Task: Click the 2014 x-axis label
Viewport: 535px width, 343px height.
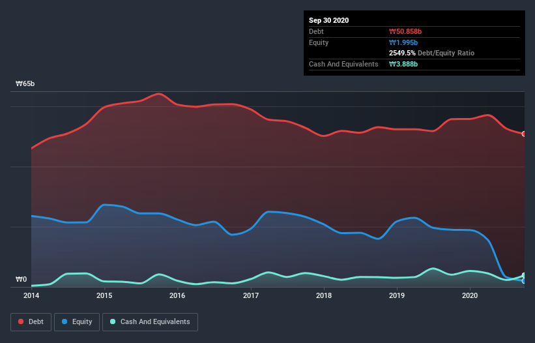Action: (31, 295)
